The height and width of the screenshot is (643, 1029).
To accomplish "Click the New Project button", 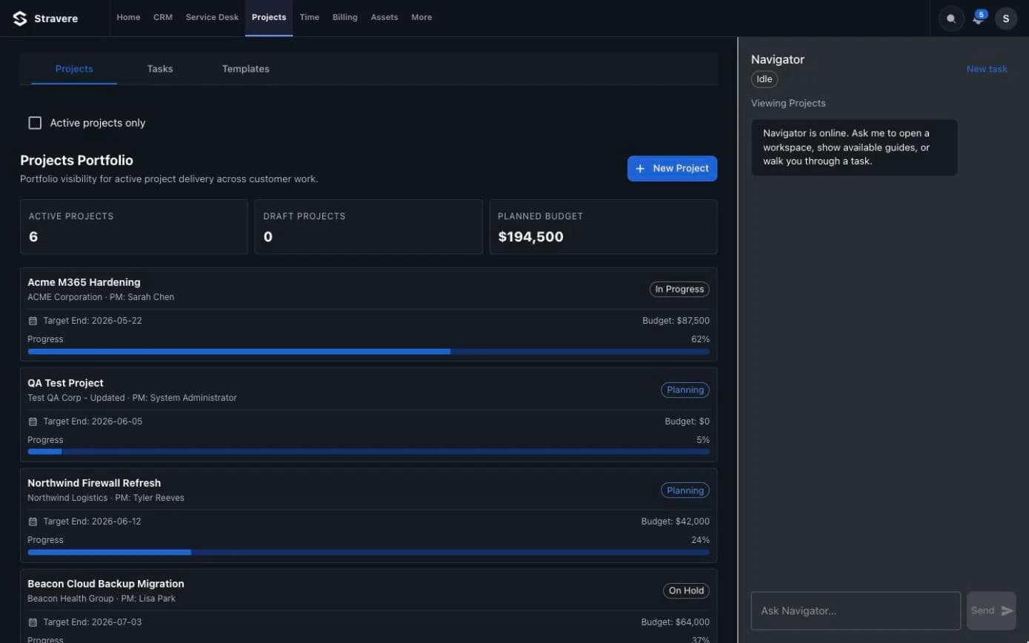I will click(672, 168).
